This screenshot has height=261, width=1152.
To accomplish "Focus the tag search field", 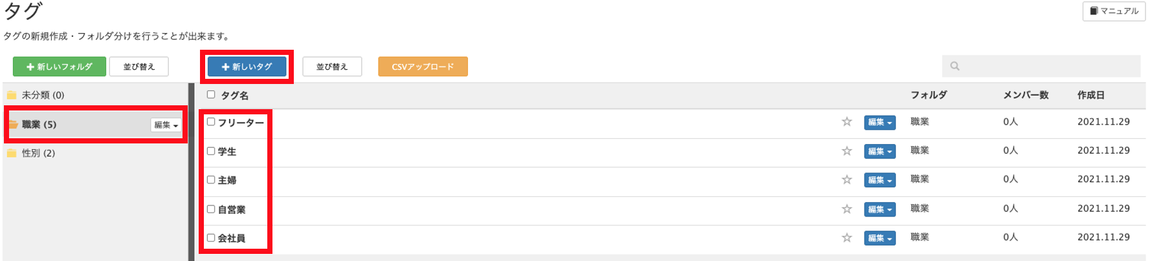I will tap(1041, 66).
